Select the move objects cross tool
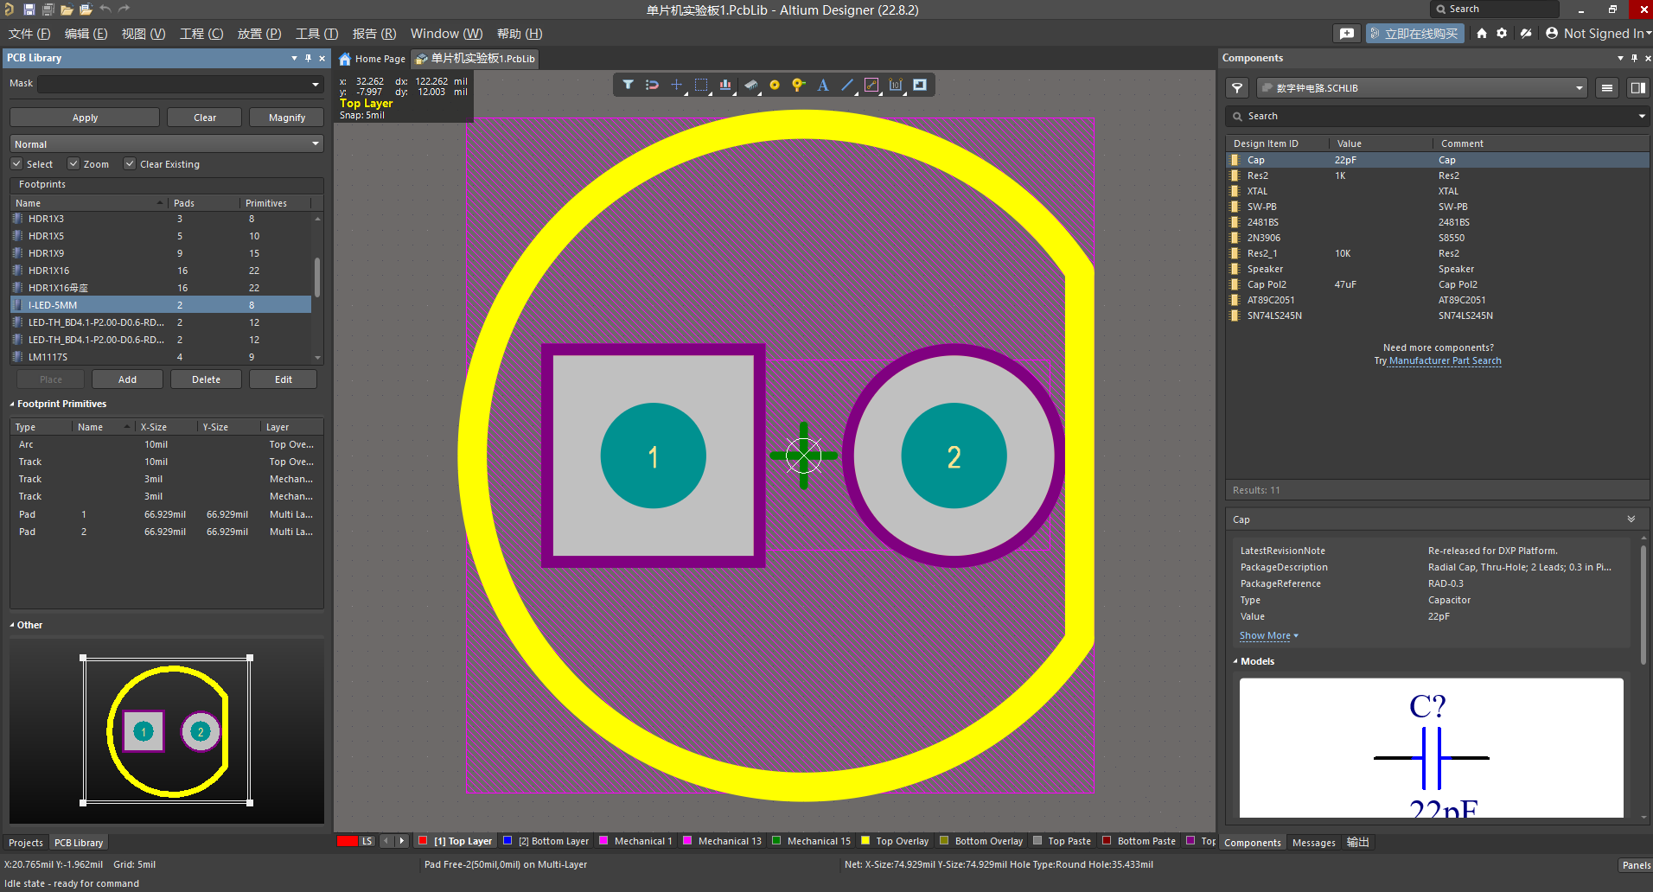The height and width of the screenshot is (892, 1653). point(677,85)
